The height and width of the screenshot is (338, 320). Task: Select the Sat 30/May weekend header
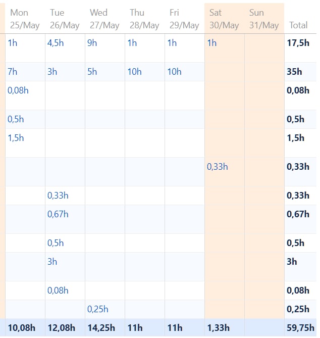(224, 19)
